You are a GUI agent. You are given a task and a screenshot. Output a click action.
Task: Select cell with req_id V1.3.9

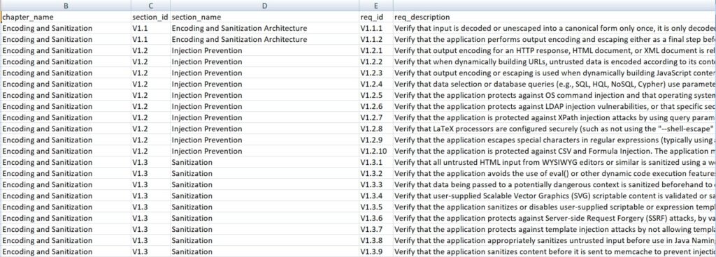(375, 251)
